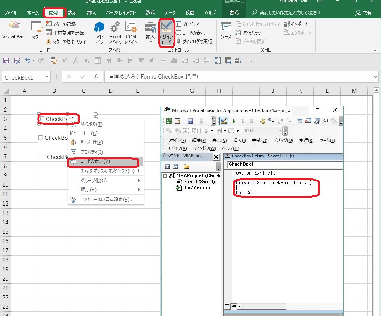381x316 pixels.
Task: Open the Excel アドイン add-ins dialog
Action: [x=115, y=33]
